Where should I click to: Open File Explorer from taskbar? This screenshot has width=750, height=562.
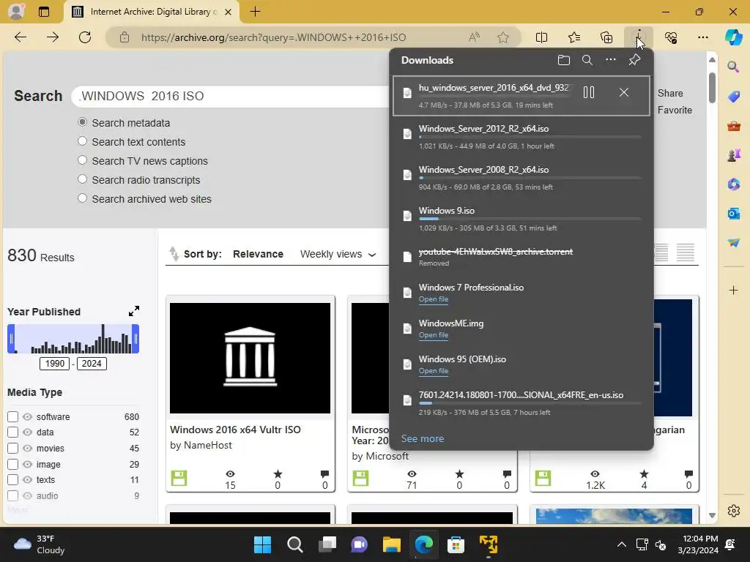(391, 544)
